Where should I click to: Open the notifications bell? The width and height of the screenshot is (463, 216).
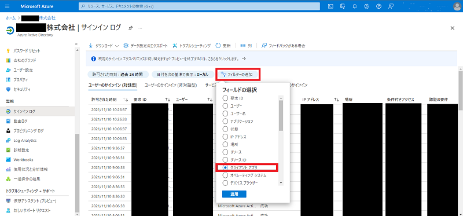(x=355, y=6)
